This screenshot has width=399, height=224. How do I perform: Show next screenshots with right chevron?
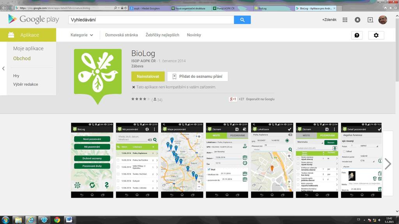(388, 164)
